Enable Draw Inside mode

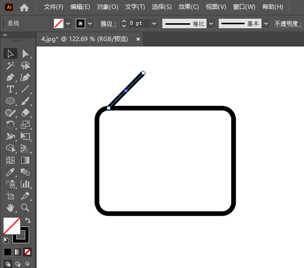coord(27,264)
